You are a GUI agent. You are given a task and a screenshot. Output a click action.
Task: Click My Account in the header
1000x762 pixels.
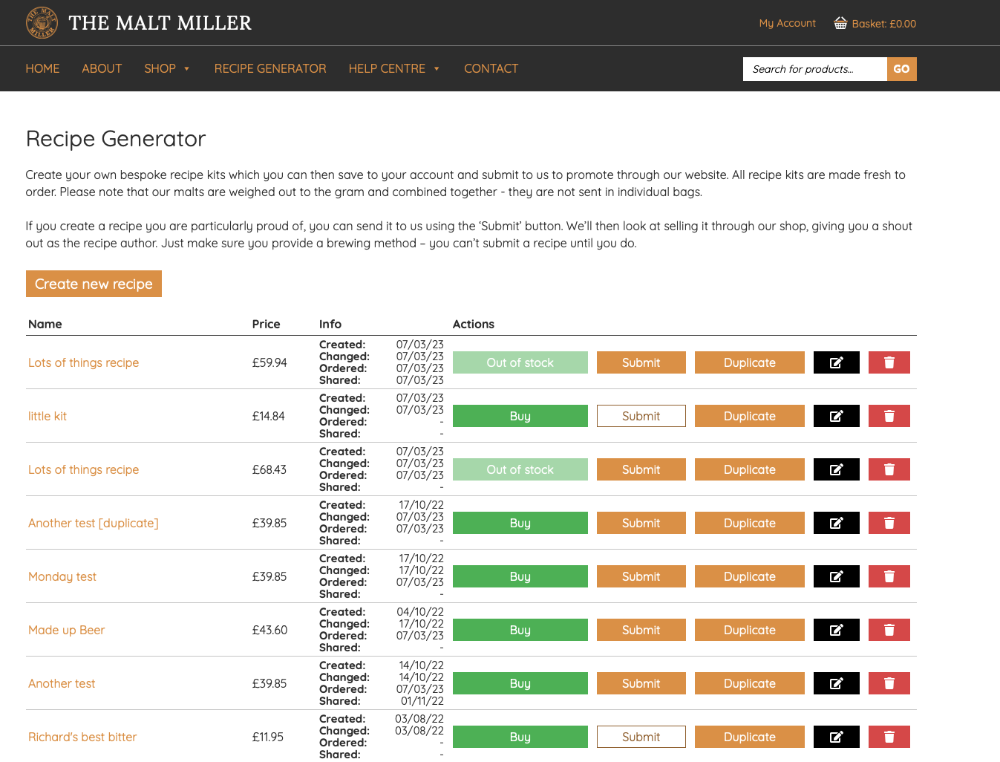pyautogui.click(x=787, y=23)
